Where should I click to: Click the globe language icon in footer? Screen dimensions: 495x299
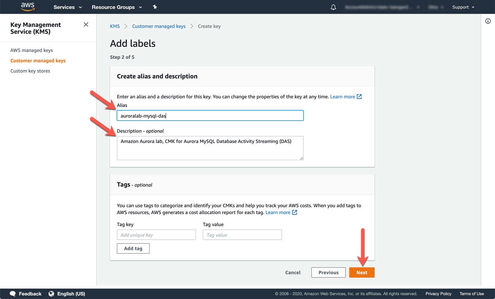coord(51,294)
